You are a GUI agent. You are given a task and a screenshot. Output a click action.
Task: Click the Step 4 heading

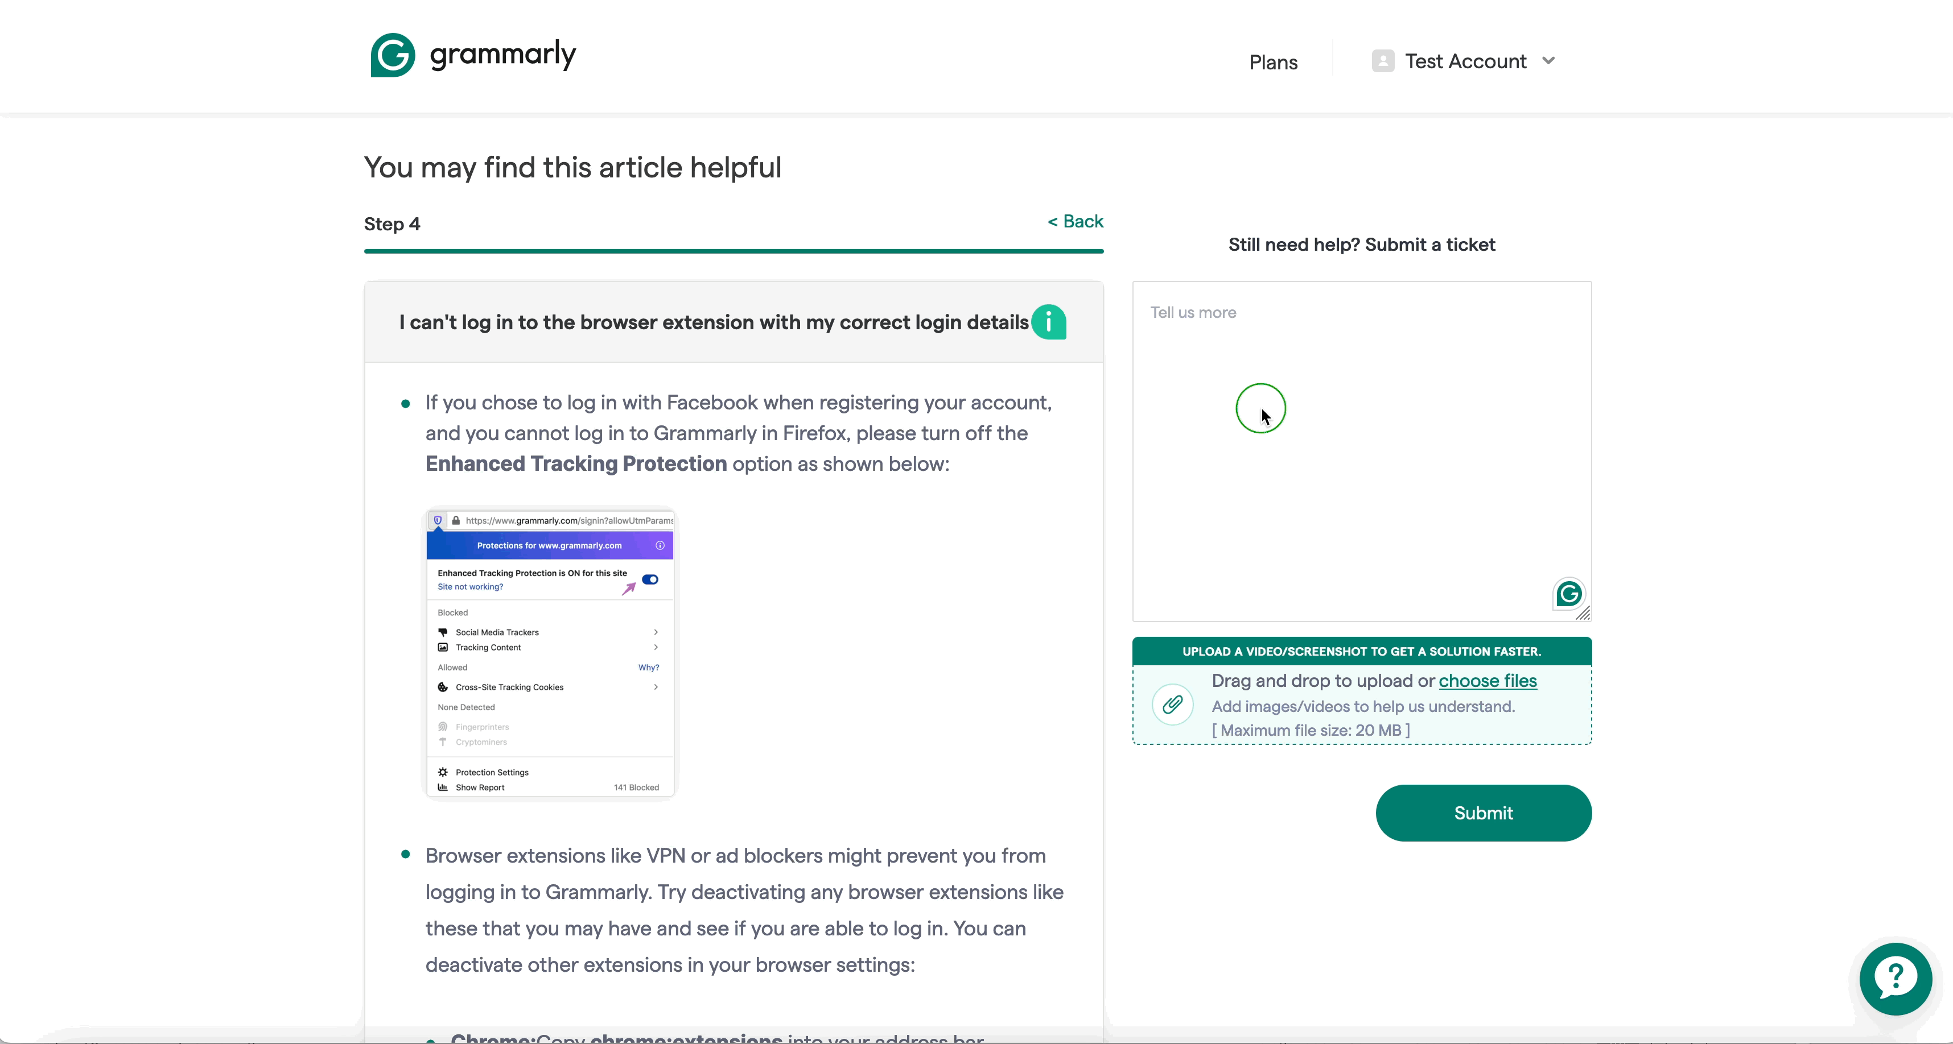pos(392,224)
